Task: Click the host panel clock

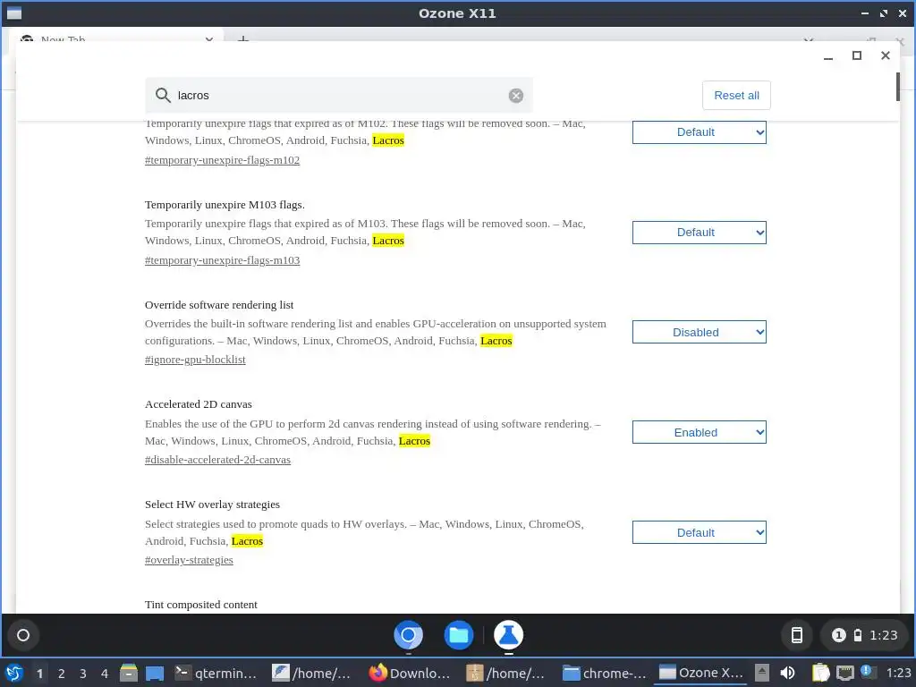Action: pos(898,673)
